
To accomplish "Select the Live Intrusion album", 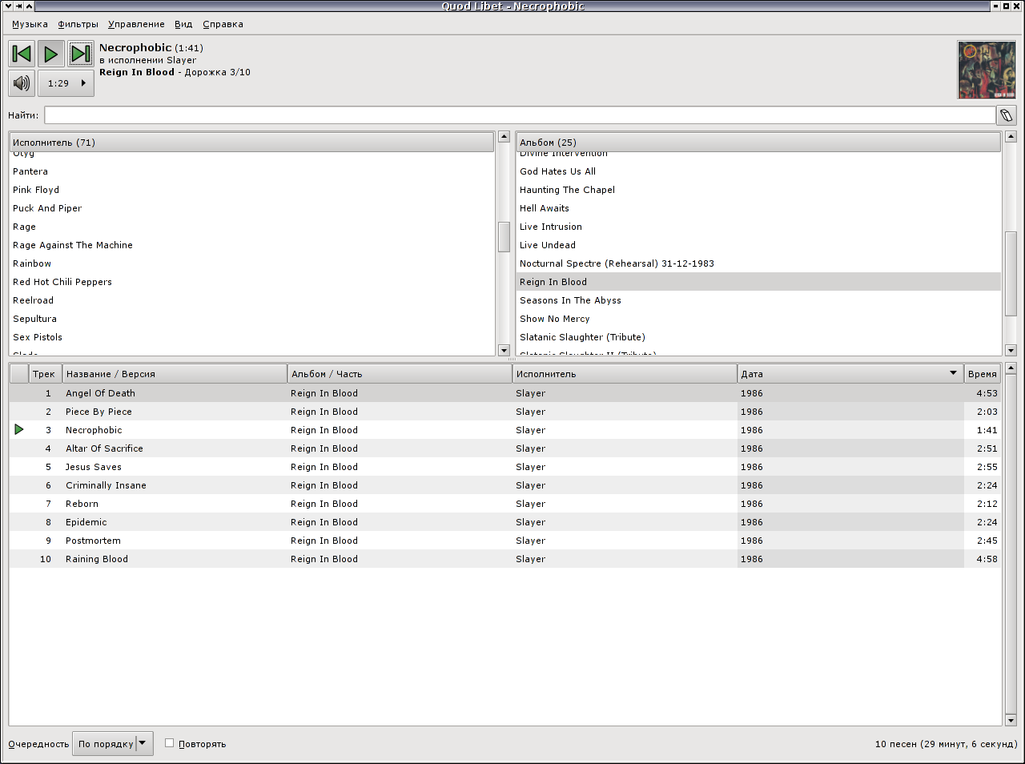I will tap(758, 227).
